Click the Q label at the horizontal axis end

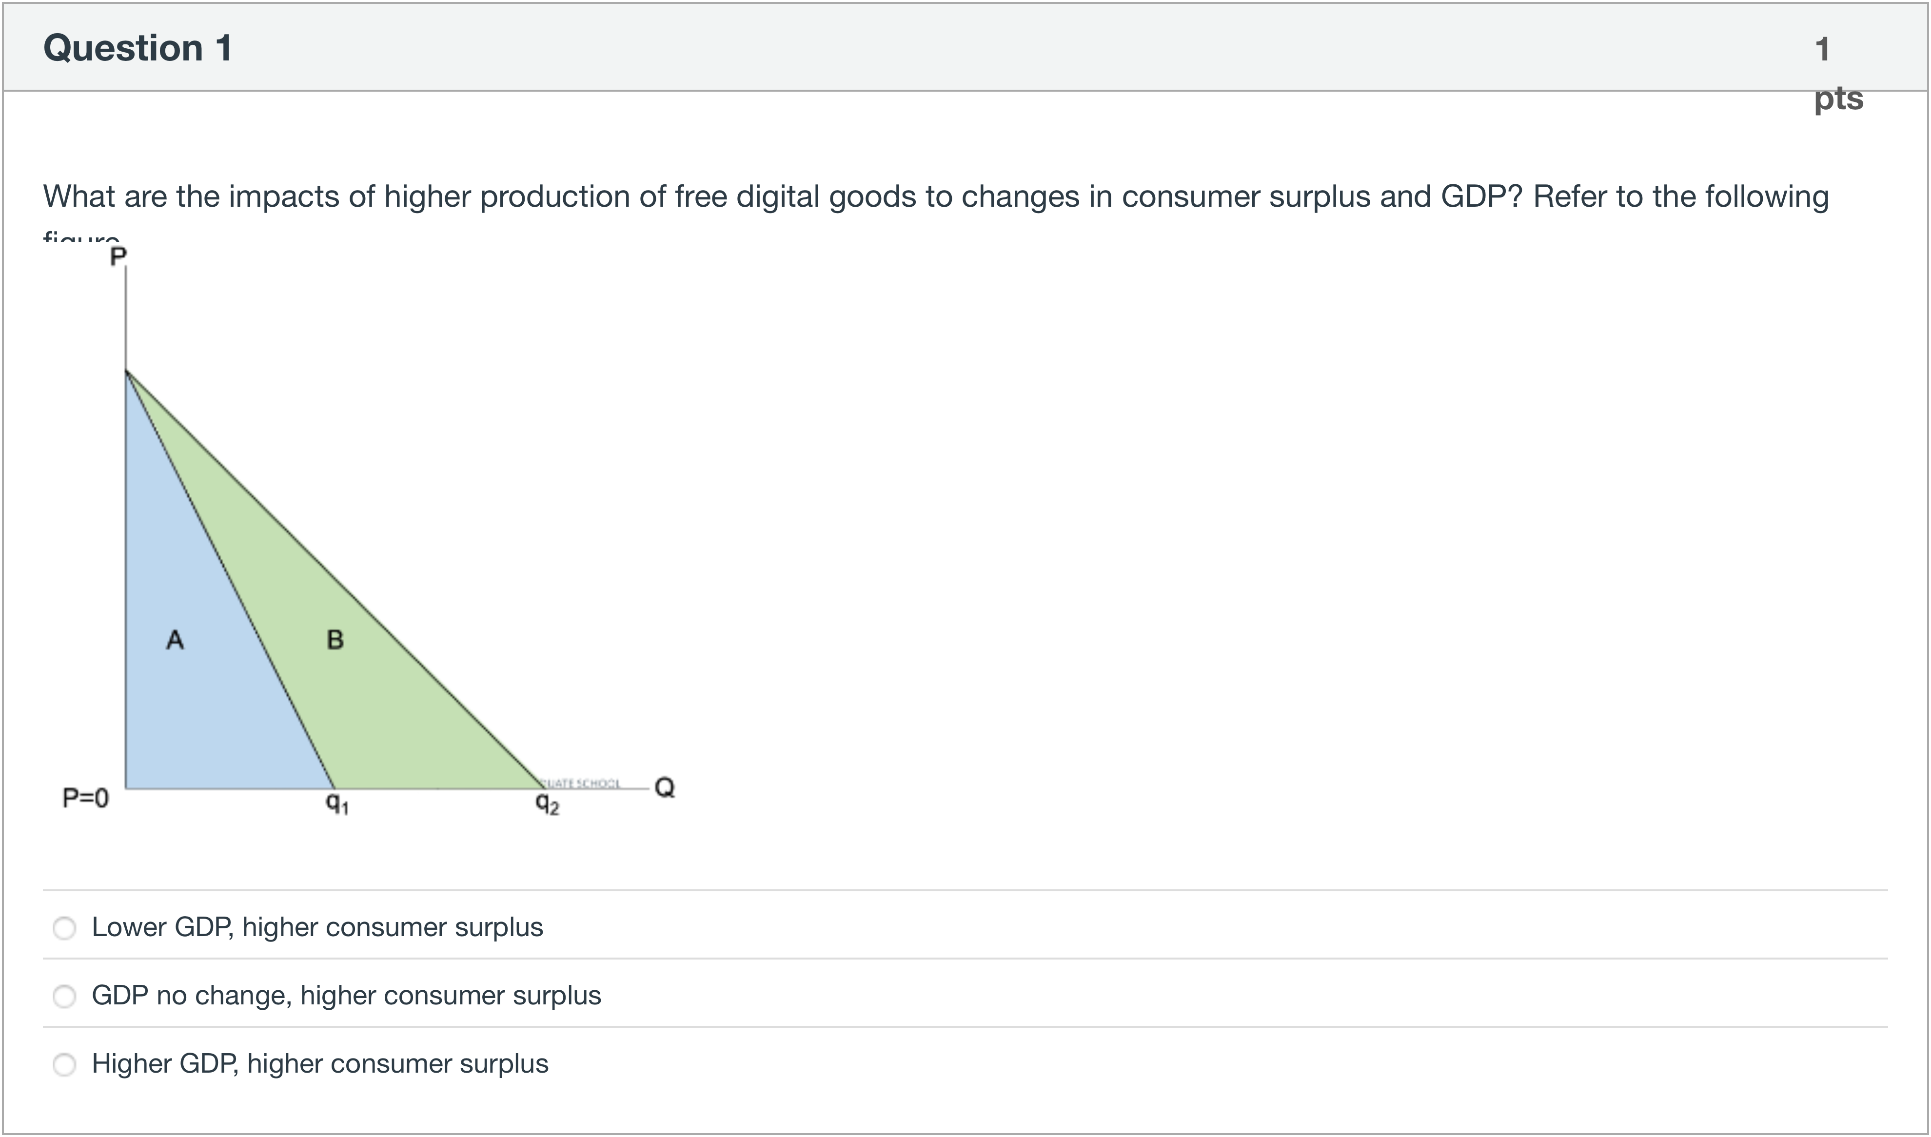pos(665,787)
